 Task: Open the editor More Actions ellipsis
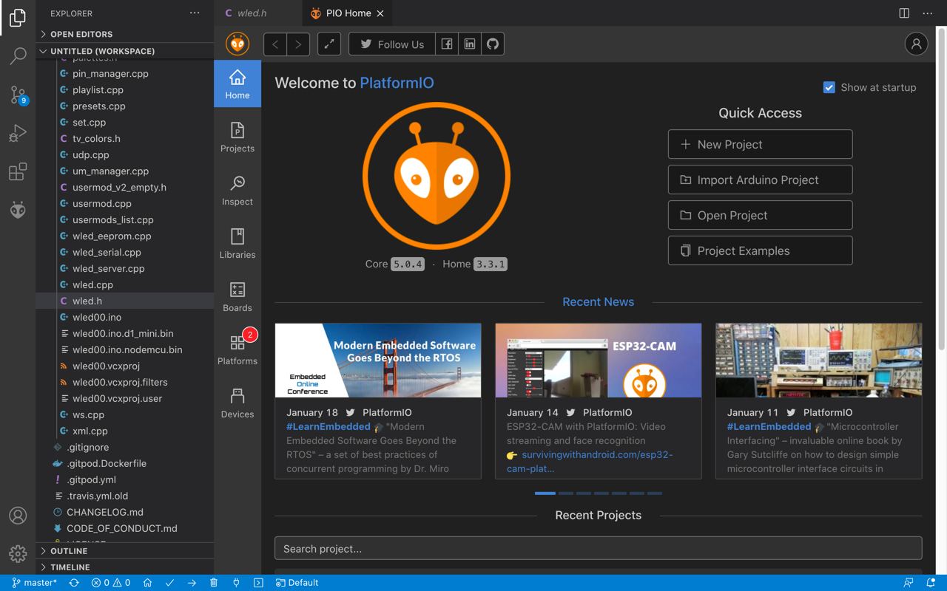[x=928, y=13]
